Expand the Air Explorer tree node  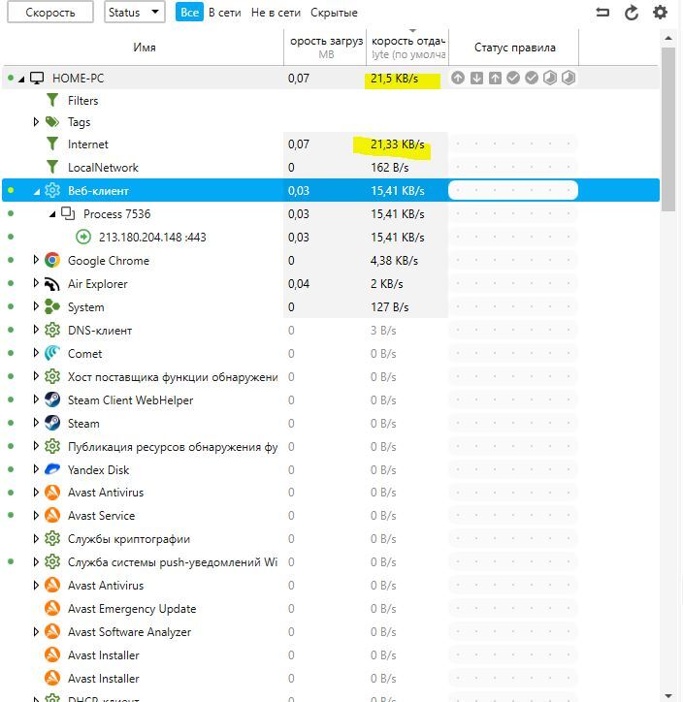(36, 283)
